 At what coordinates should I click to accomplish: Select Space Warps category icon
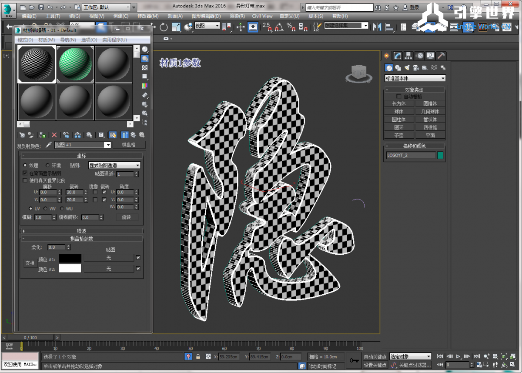(434, 68)
